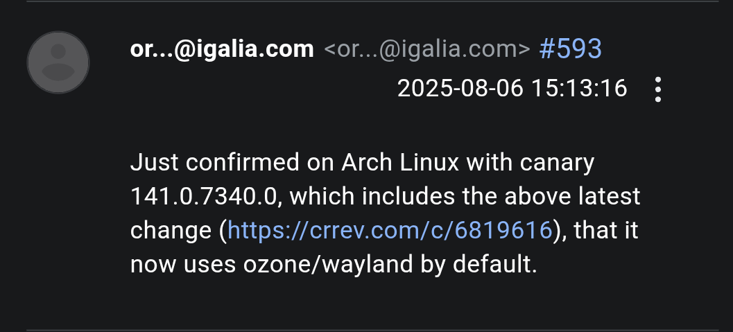The width and height of the screenshot is (733, 332).
Task: Click the words "that it" after the link
Action: pyautogui.click(x=606, y=231)
